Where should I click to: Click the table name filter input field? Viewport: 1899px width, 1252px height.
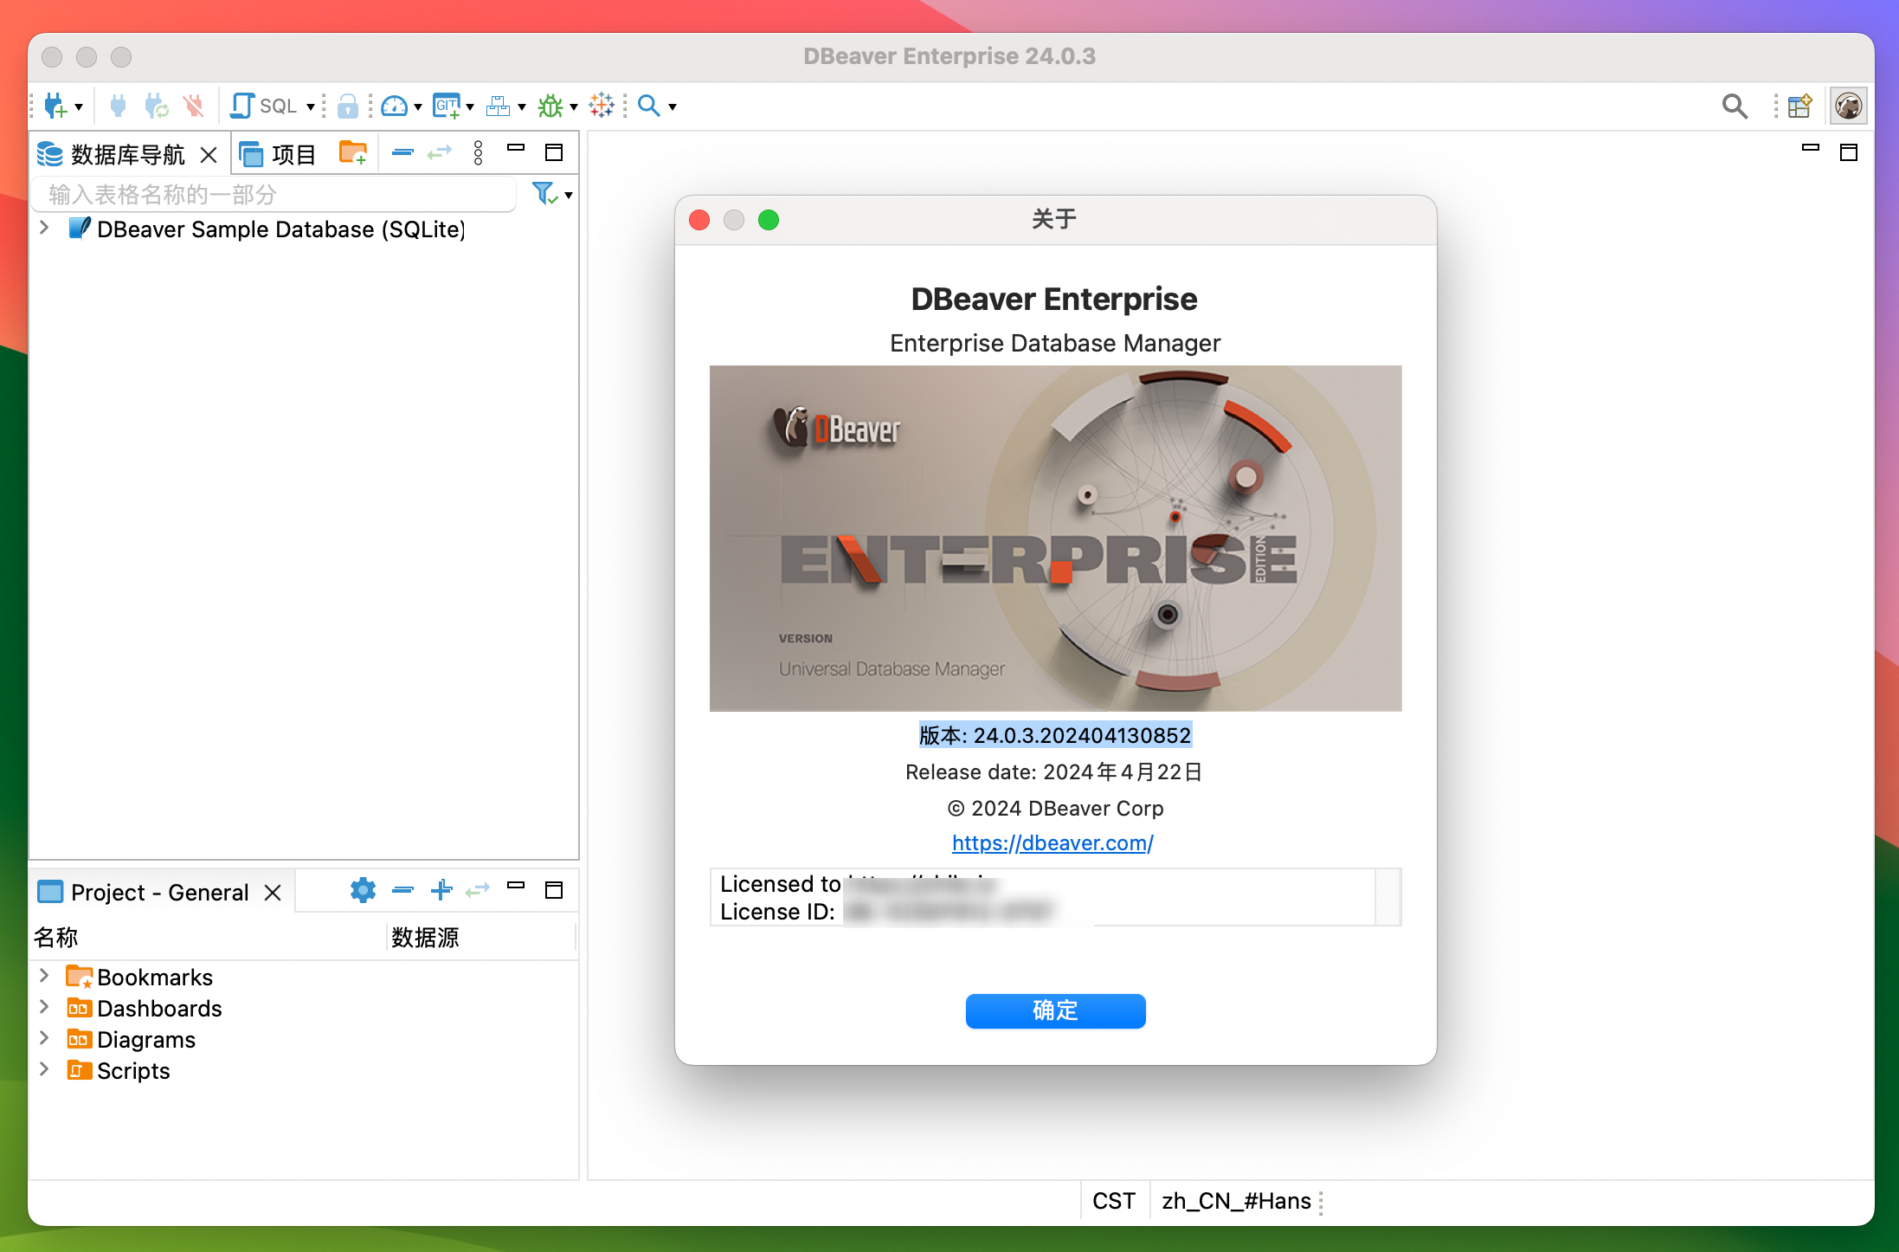click(x=274, y=194)
